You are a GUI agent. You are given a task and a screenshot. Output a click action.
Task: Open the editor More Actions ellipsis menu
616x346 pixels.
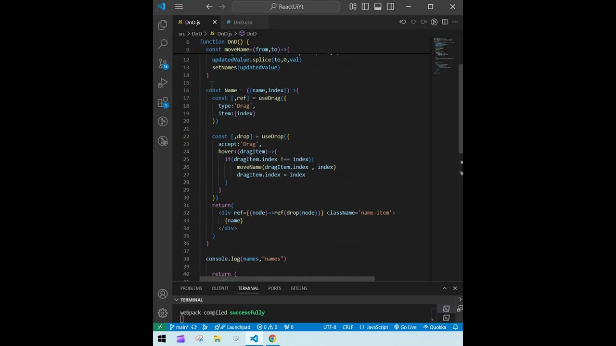tap(455, 22)
